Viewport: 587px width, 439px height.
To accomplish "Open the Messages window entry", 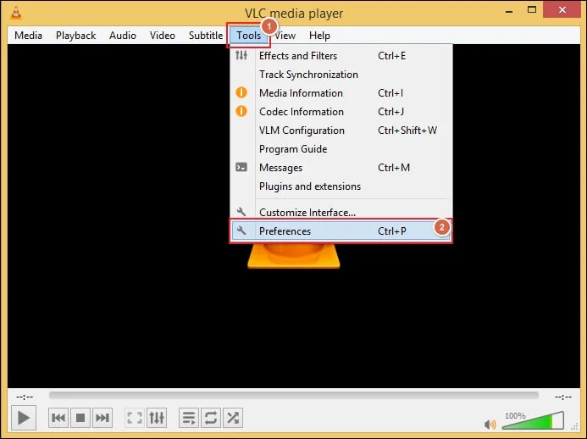I will point(341,168).
